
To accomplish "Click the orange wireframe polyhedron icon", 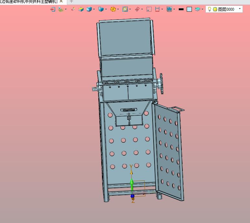I will tap(113, 9).
